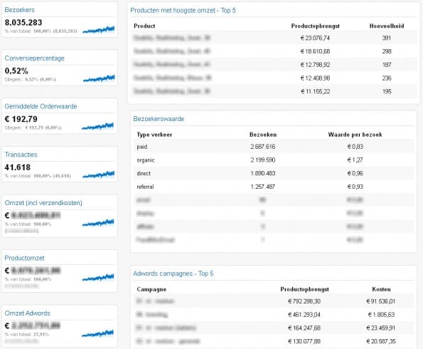The width and height of the screenshot is (423, 349).
Task: Click the quantity value 298
Action: coord(387,51)
